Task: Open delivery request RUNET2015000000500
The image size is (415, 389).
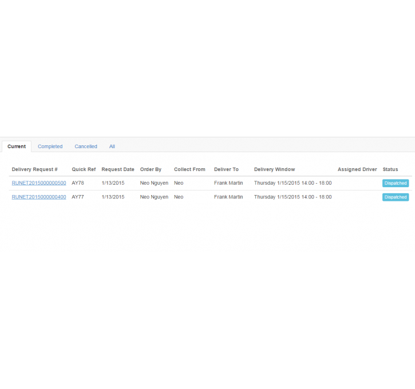Action: (x=39, y=183)
